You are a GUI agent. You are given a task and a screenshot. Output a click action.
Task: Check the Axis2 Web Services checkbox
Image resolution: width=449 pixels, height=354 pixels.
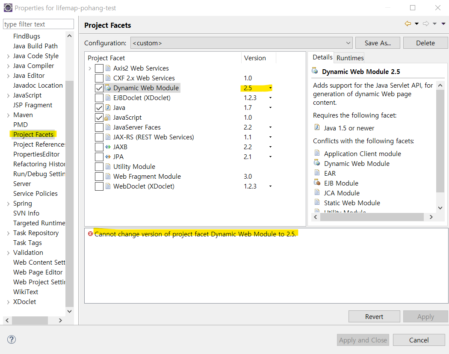point(99,68)
